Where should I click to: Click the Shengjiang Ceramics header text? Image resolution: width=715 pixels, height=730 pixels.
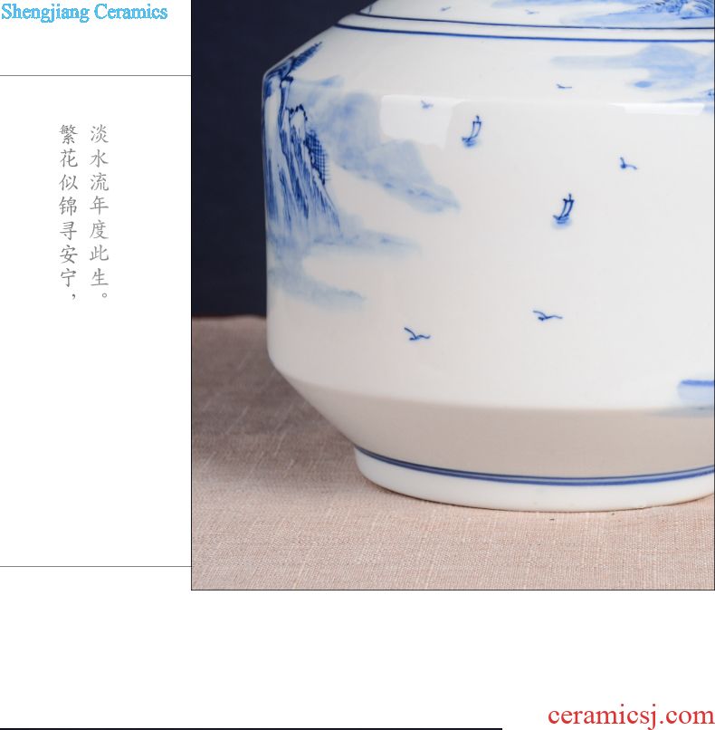click(x=84, y=12)
